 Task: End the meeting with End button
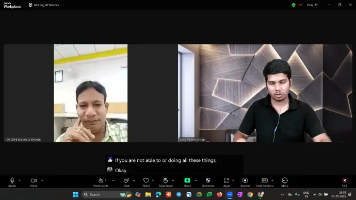(345, 182)
